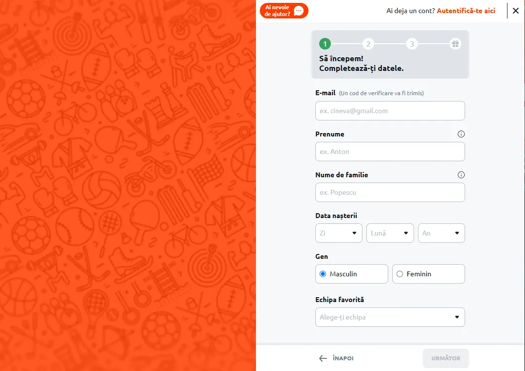Image resolution: width=525 pixels, height=371 pixels.
Task: Click the info icon next to Prenume
Action: pos(461,134)
